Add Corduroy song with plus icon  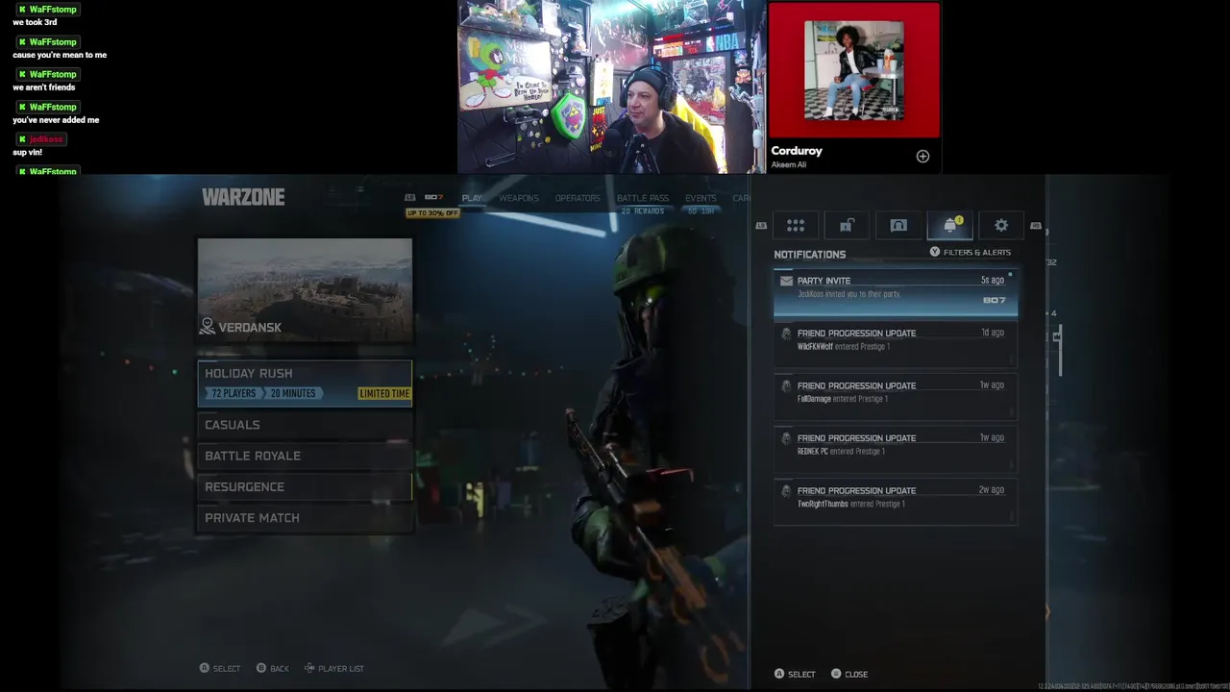(x=922, y=156)
